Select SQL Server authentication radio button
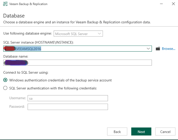The image size is (178, 140). (5, 88)
